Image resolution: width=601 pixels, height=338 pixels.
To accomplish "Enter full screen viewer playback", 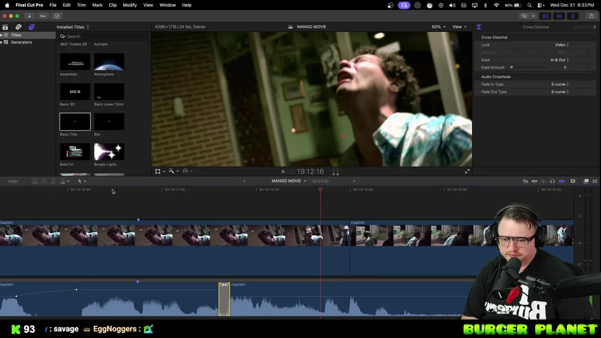I will click(x=467, y=172).
